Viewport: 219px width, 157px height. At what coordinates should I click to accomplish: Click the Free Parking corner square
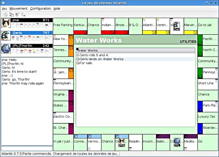click(63, 25)
